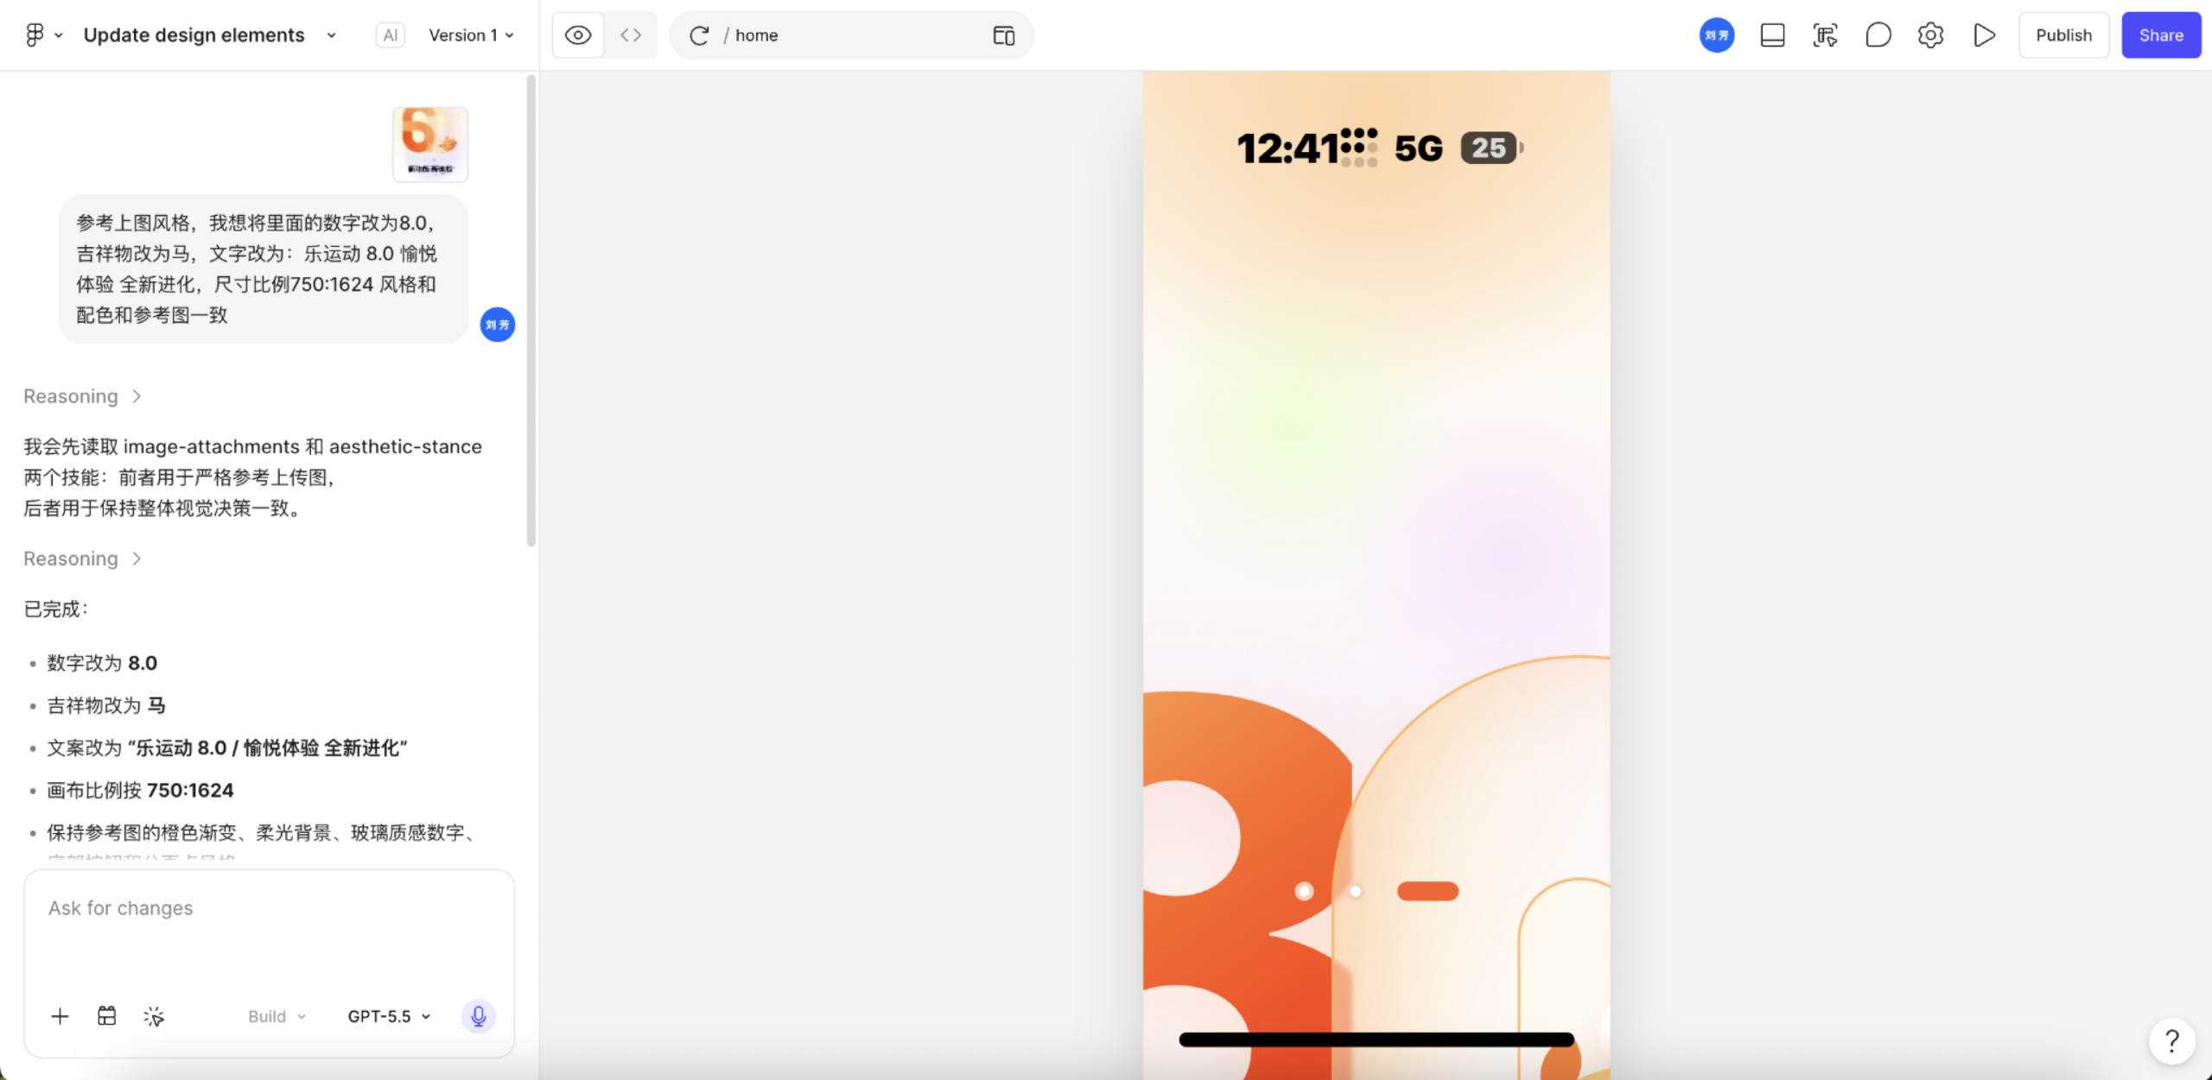Open the attached reference image thumbnail

430,144
